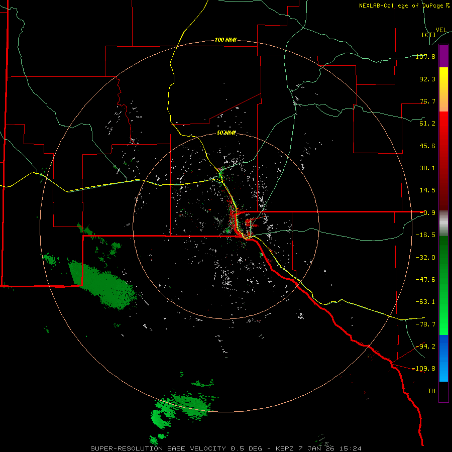Click the -32.0 velocity scale value
This screenshot has height=452, width=452.
tap(425, 258)
